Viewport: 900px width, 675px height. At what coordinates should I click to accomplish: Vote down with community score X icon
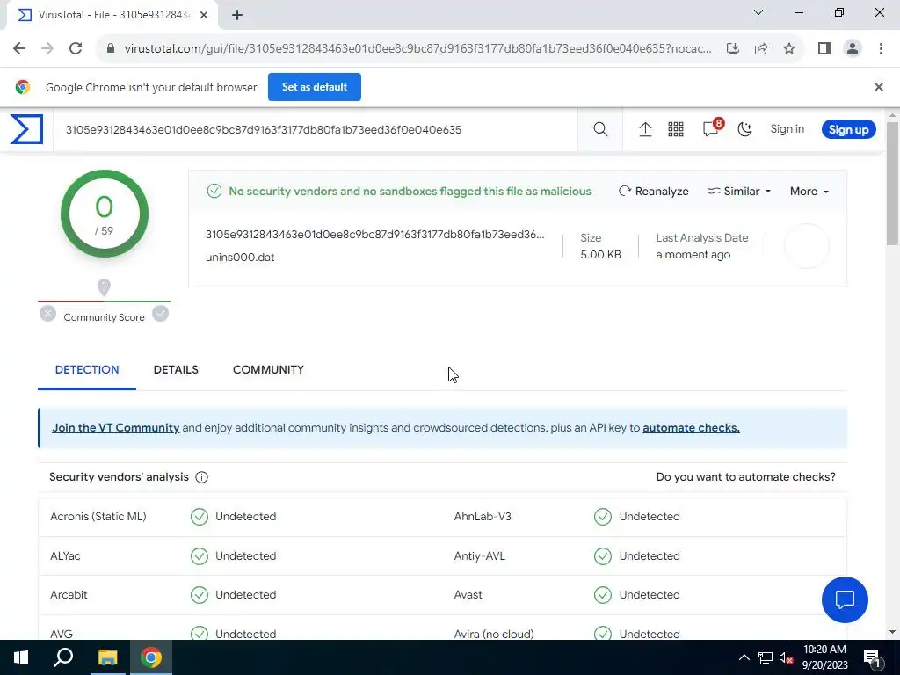coord(48,314)
